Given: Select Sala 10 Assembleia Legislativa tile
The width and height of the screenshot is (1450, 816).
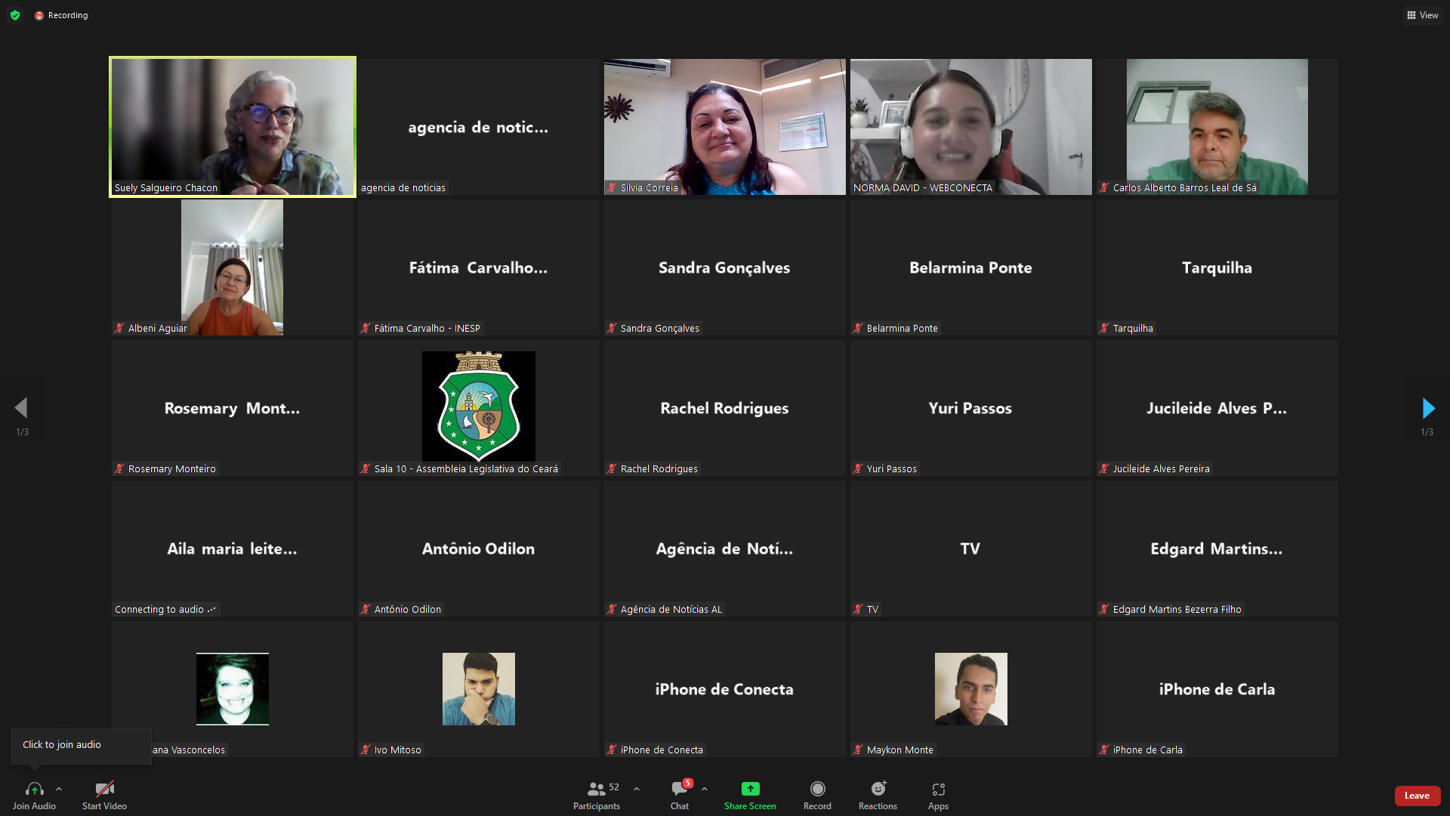Looking at the screenshot, I should pyautogui.click(x=478, y=406).
